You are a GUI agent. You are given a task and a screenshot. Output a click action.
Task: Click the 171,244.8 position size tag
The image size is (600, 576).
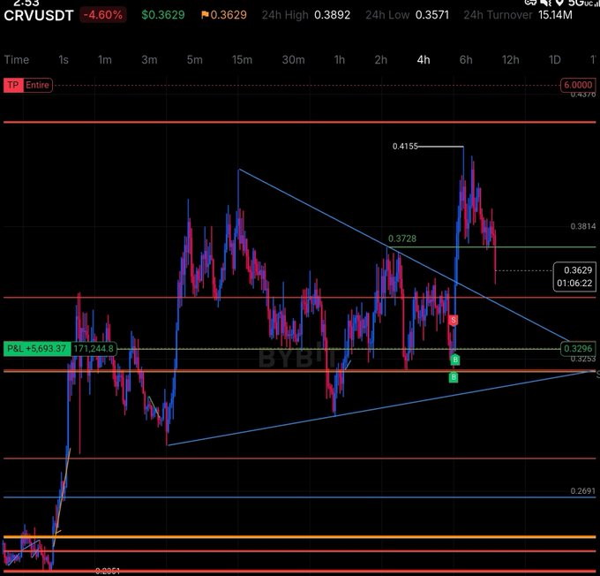point(94,349)
